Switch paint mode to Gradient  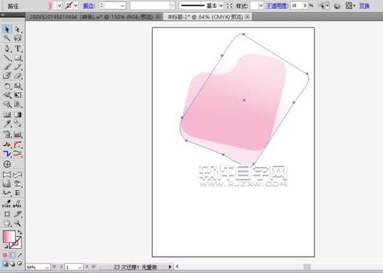(x=12, y=255)
